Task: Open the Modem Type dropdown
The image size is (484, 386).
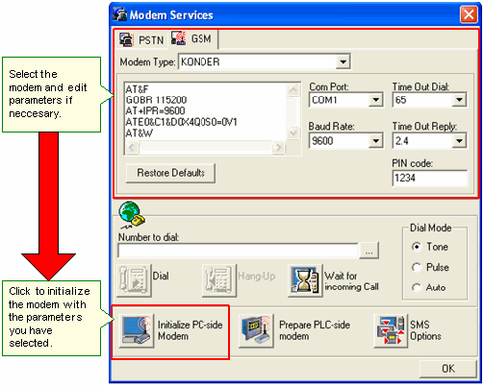Action: pos(344,61)
